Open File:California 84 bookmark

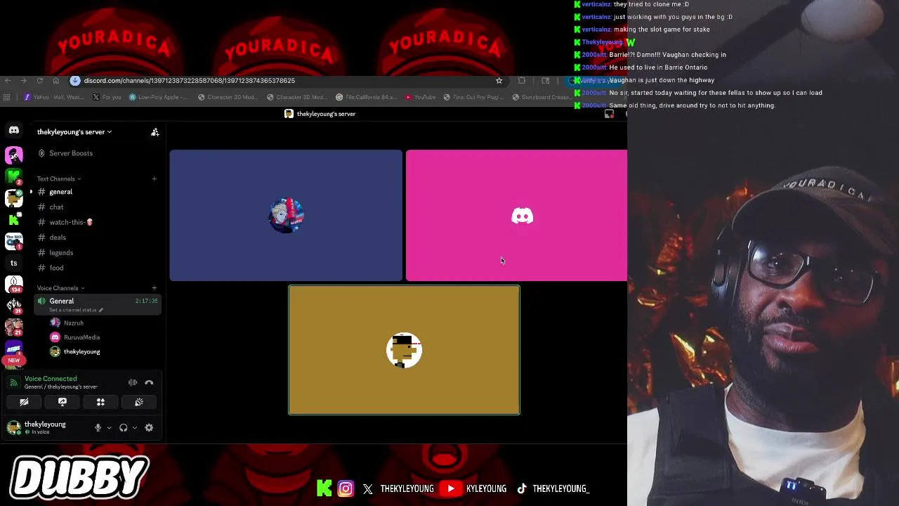(366, 97)
